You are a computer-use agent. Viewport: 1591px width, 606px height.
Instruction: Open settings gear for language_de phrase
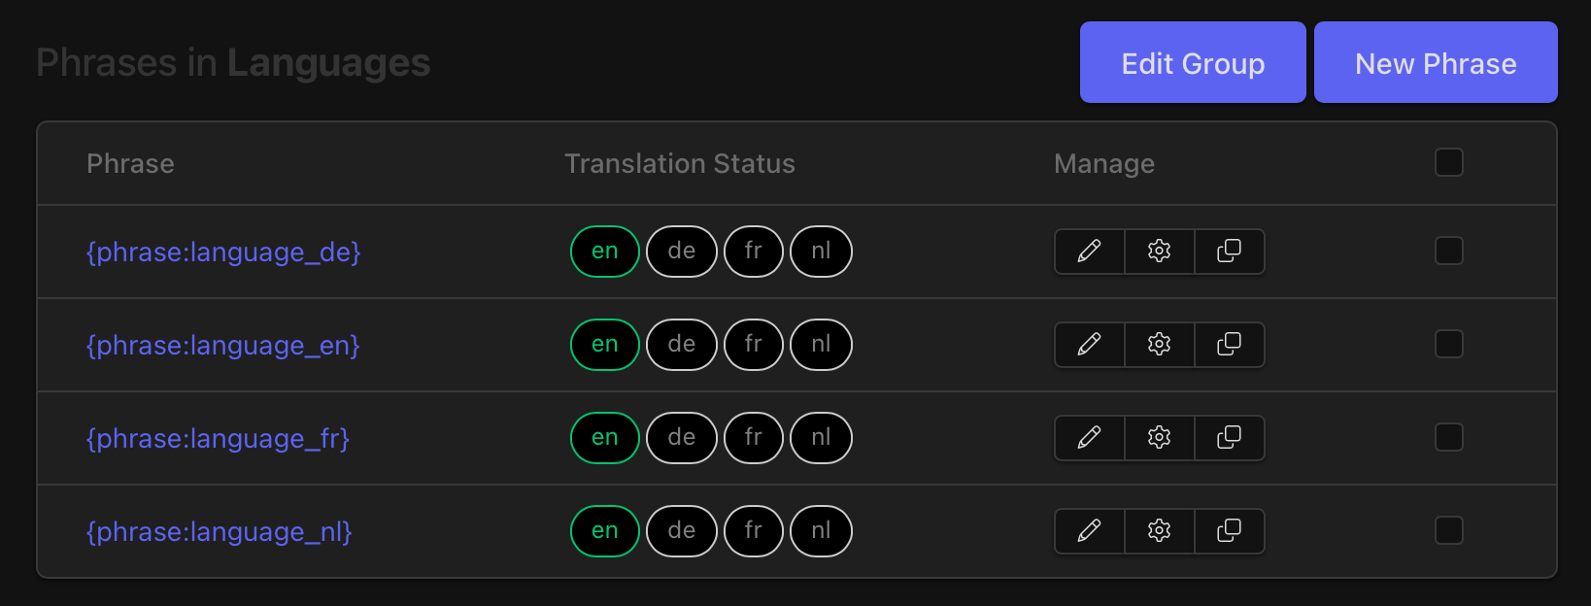point(1160,252)
